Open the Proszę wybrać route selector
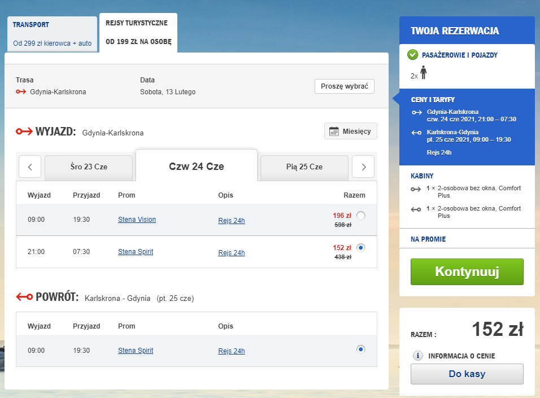The width and height of the screenshot is (540, 398). pos(344,86)
